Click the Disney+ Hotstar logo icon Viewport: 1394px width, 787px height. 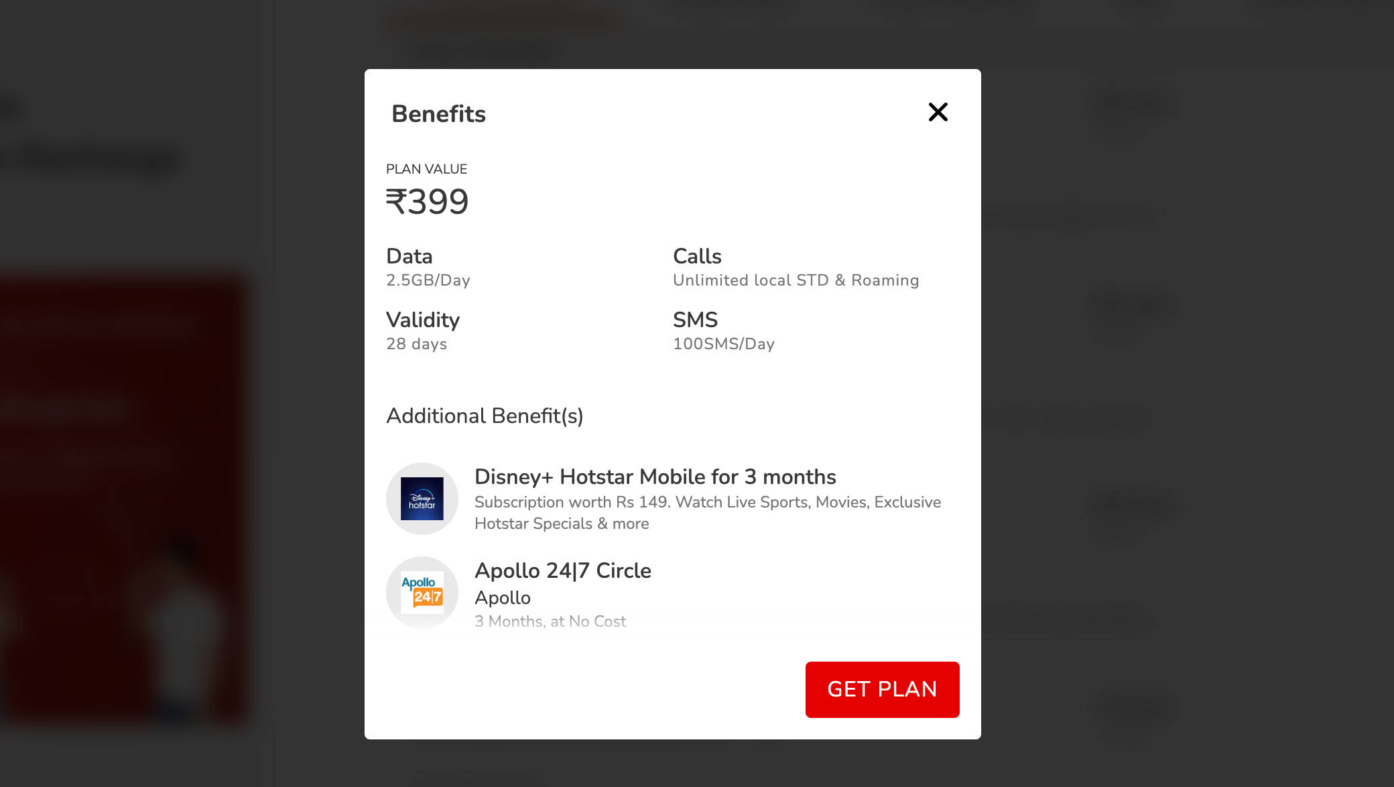[422, 499]
